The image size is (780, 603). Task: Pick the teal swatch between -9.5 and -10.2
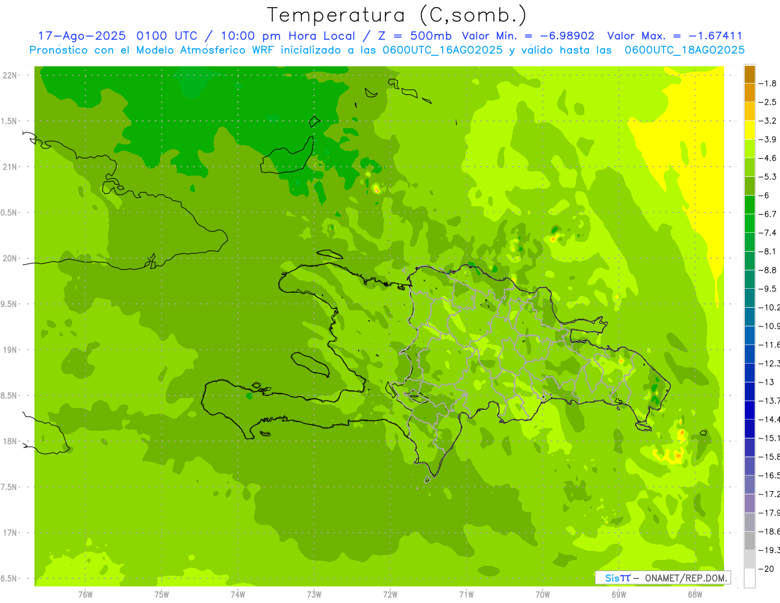[x=749, y=298]
